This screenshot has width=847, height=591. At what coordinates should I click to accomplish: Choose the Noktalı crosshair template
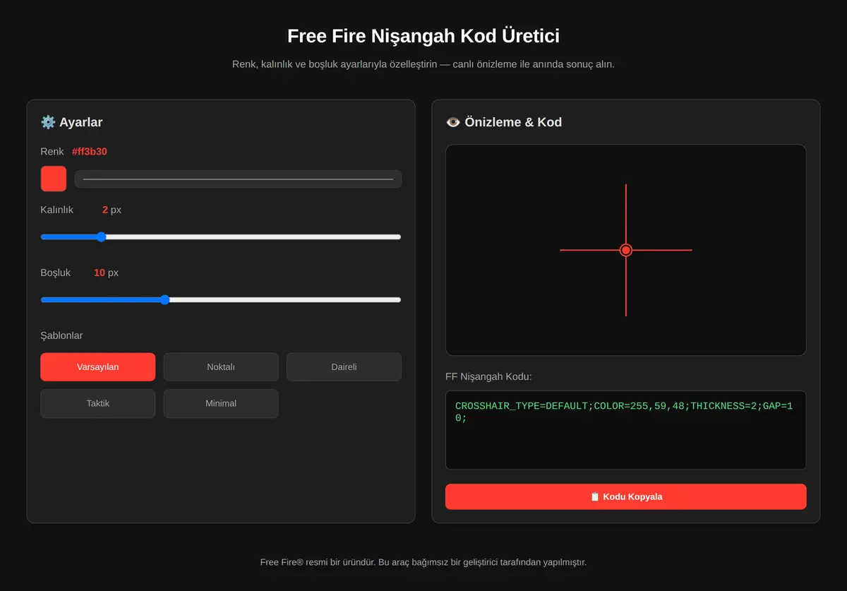click(221, 367)
